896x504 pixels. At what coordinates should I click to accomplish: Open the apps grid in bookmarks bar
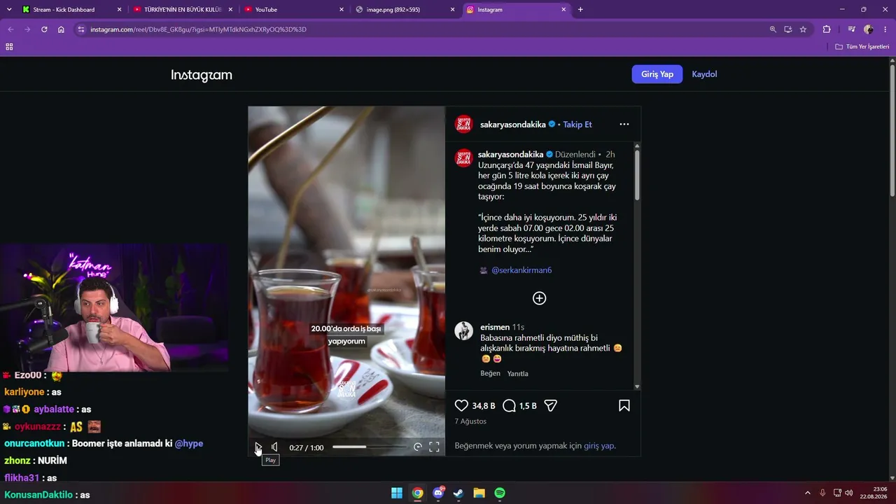(9, 47)
